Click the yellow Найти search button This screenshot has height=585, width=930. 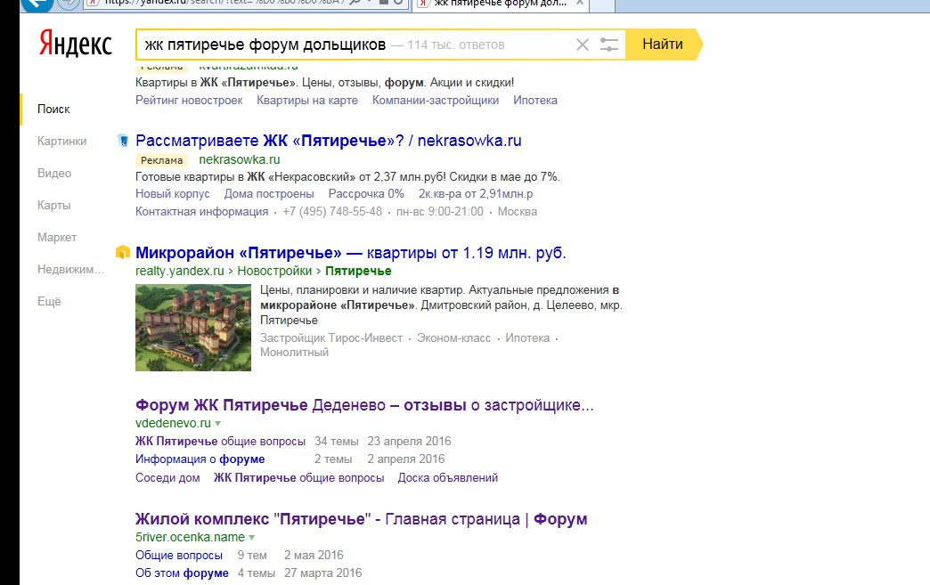[663, 44]
